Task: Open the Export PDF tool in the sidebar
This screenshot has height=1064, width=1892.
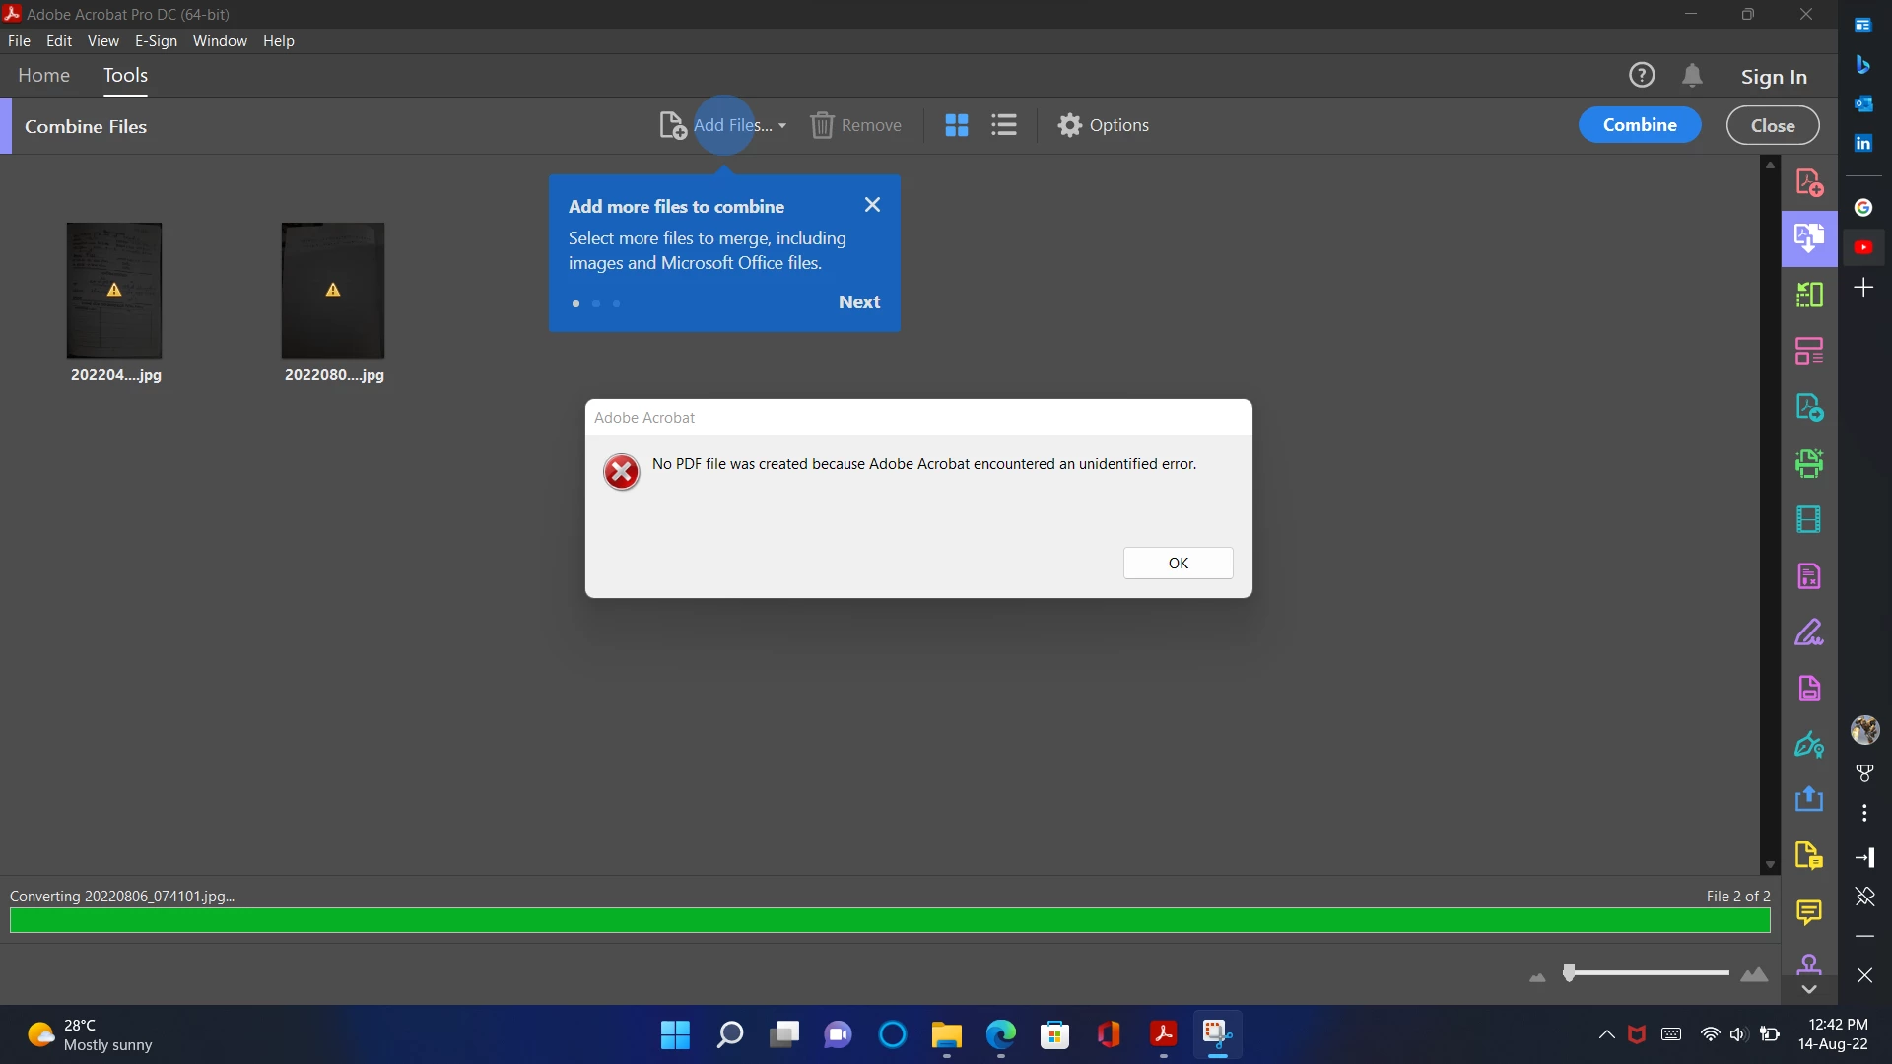Action: 1808,407
